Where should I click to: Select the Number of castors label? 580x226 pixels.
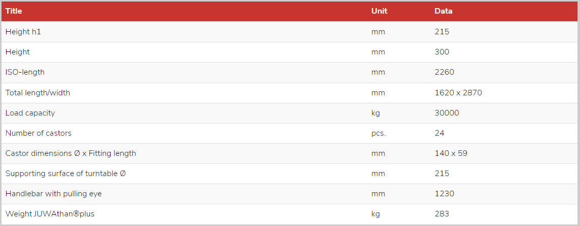pos(38,133)
